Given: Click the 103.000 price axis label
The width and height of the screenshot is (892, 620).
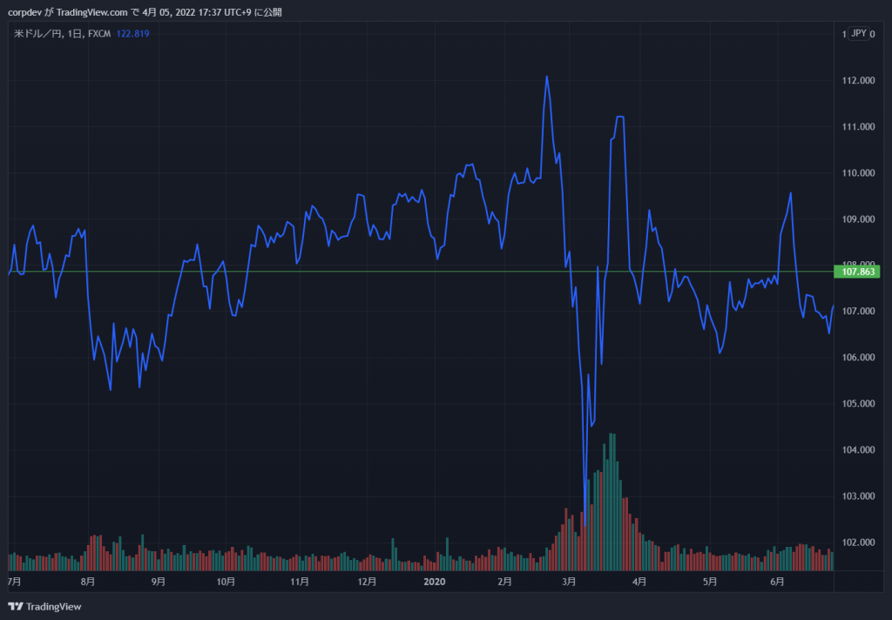Looking at the screenshot, I should (858, 496).
